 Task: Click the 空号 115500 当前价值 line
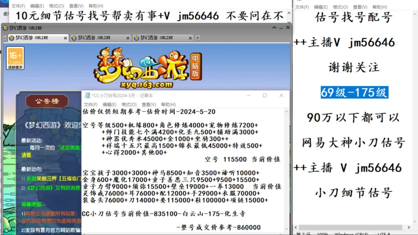(x=243, y=159)
